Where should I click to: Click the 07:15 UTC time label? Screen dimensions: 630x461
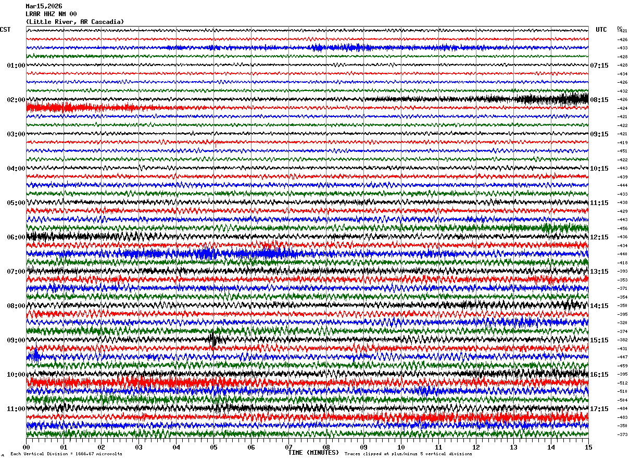599,66
